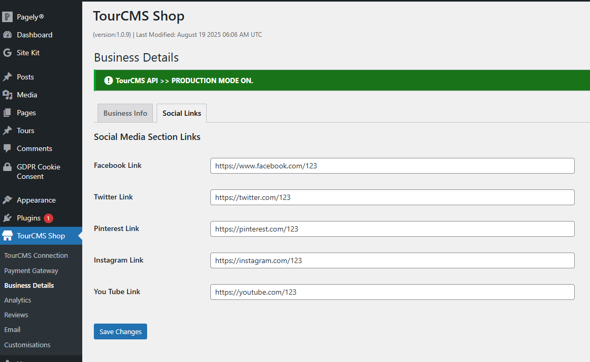
Task: Switch to the Business Info tab
Action: click(x=125, y=113)
